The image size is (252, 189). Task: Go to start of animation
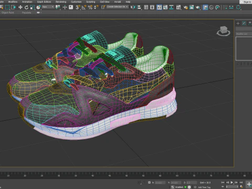[x=223, y=182]
